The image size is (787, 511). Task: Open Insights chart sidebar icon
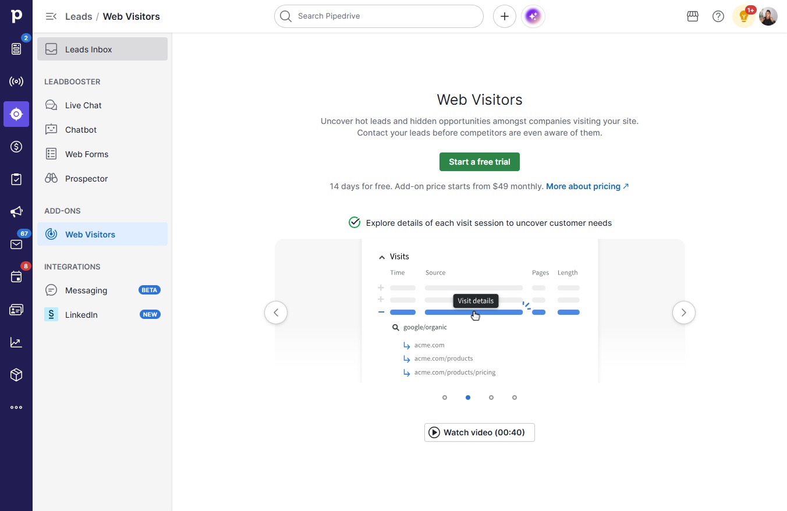pyautogui.click(x=16, y=342)
